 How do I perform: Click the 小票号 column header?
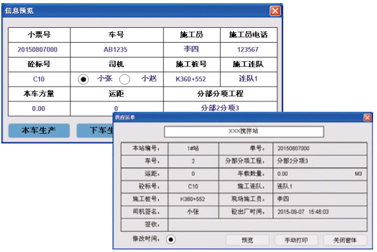(x=39, y=35)
